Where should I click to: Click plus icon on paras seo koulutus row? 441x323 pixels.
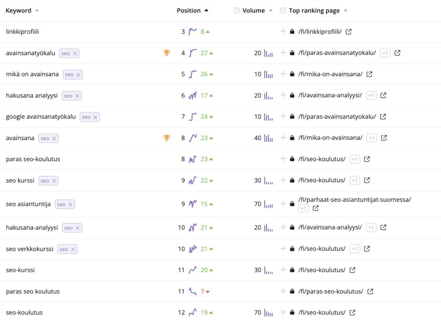click(283, 291)
